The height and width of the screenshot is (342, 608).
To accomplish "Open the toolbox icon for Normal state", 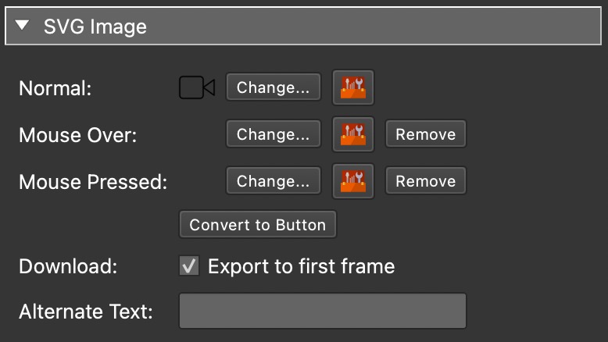I will (x=353, y=87).
